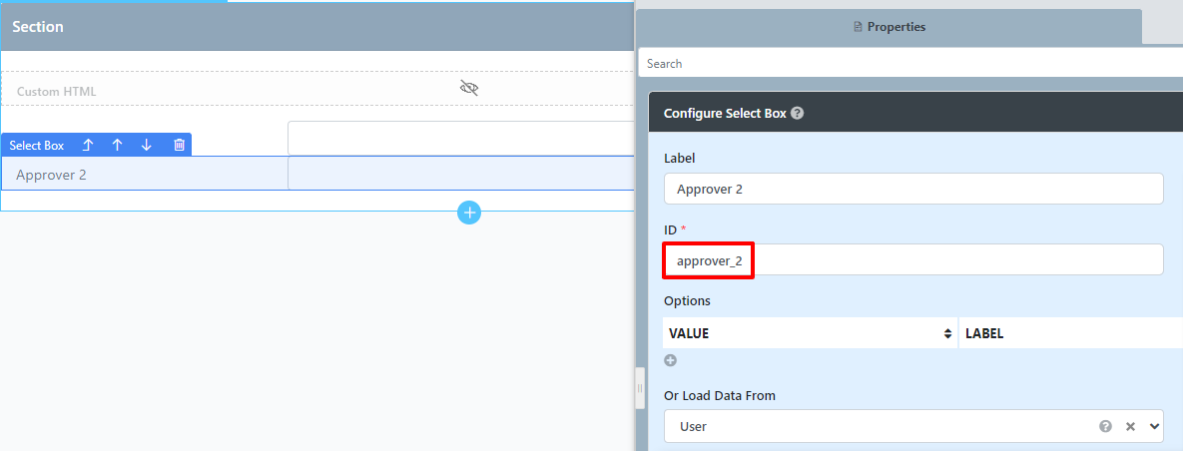The width and height of the screenshot is (1183, 451).
Task: Click the move-to-top arrow on Select Box
Action: (x=88, y=145)
